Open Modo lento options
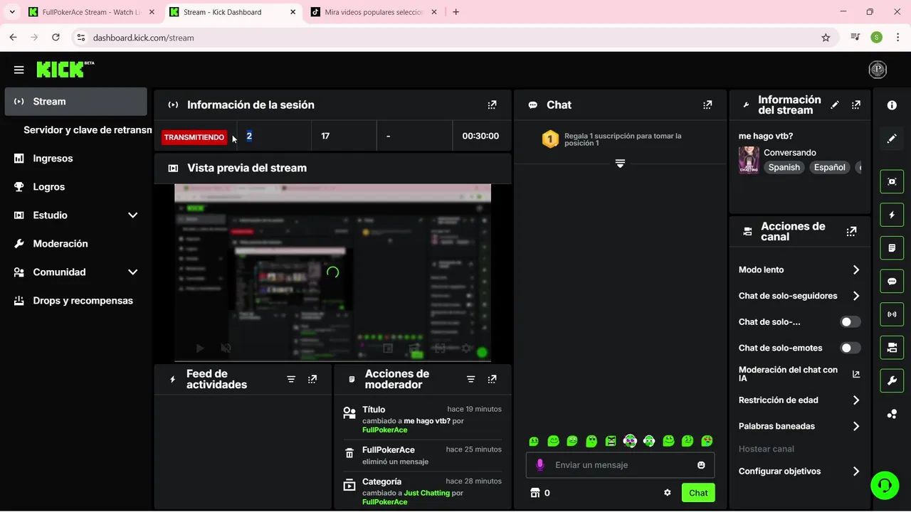This screenshot has height=512, width=911. (799, 270)
